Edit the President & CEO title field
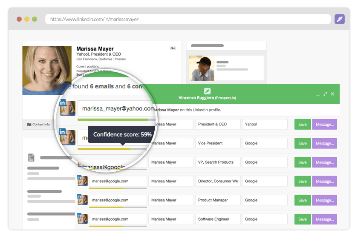 point(218,124)
